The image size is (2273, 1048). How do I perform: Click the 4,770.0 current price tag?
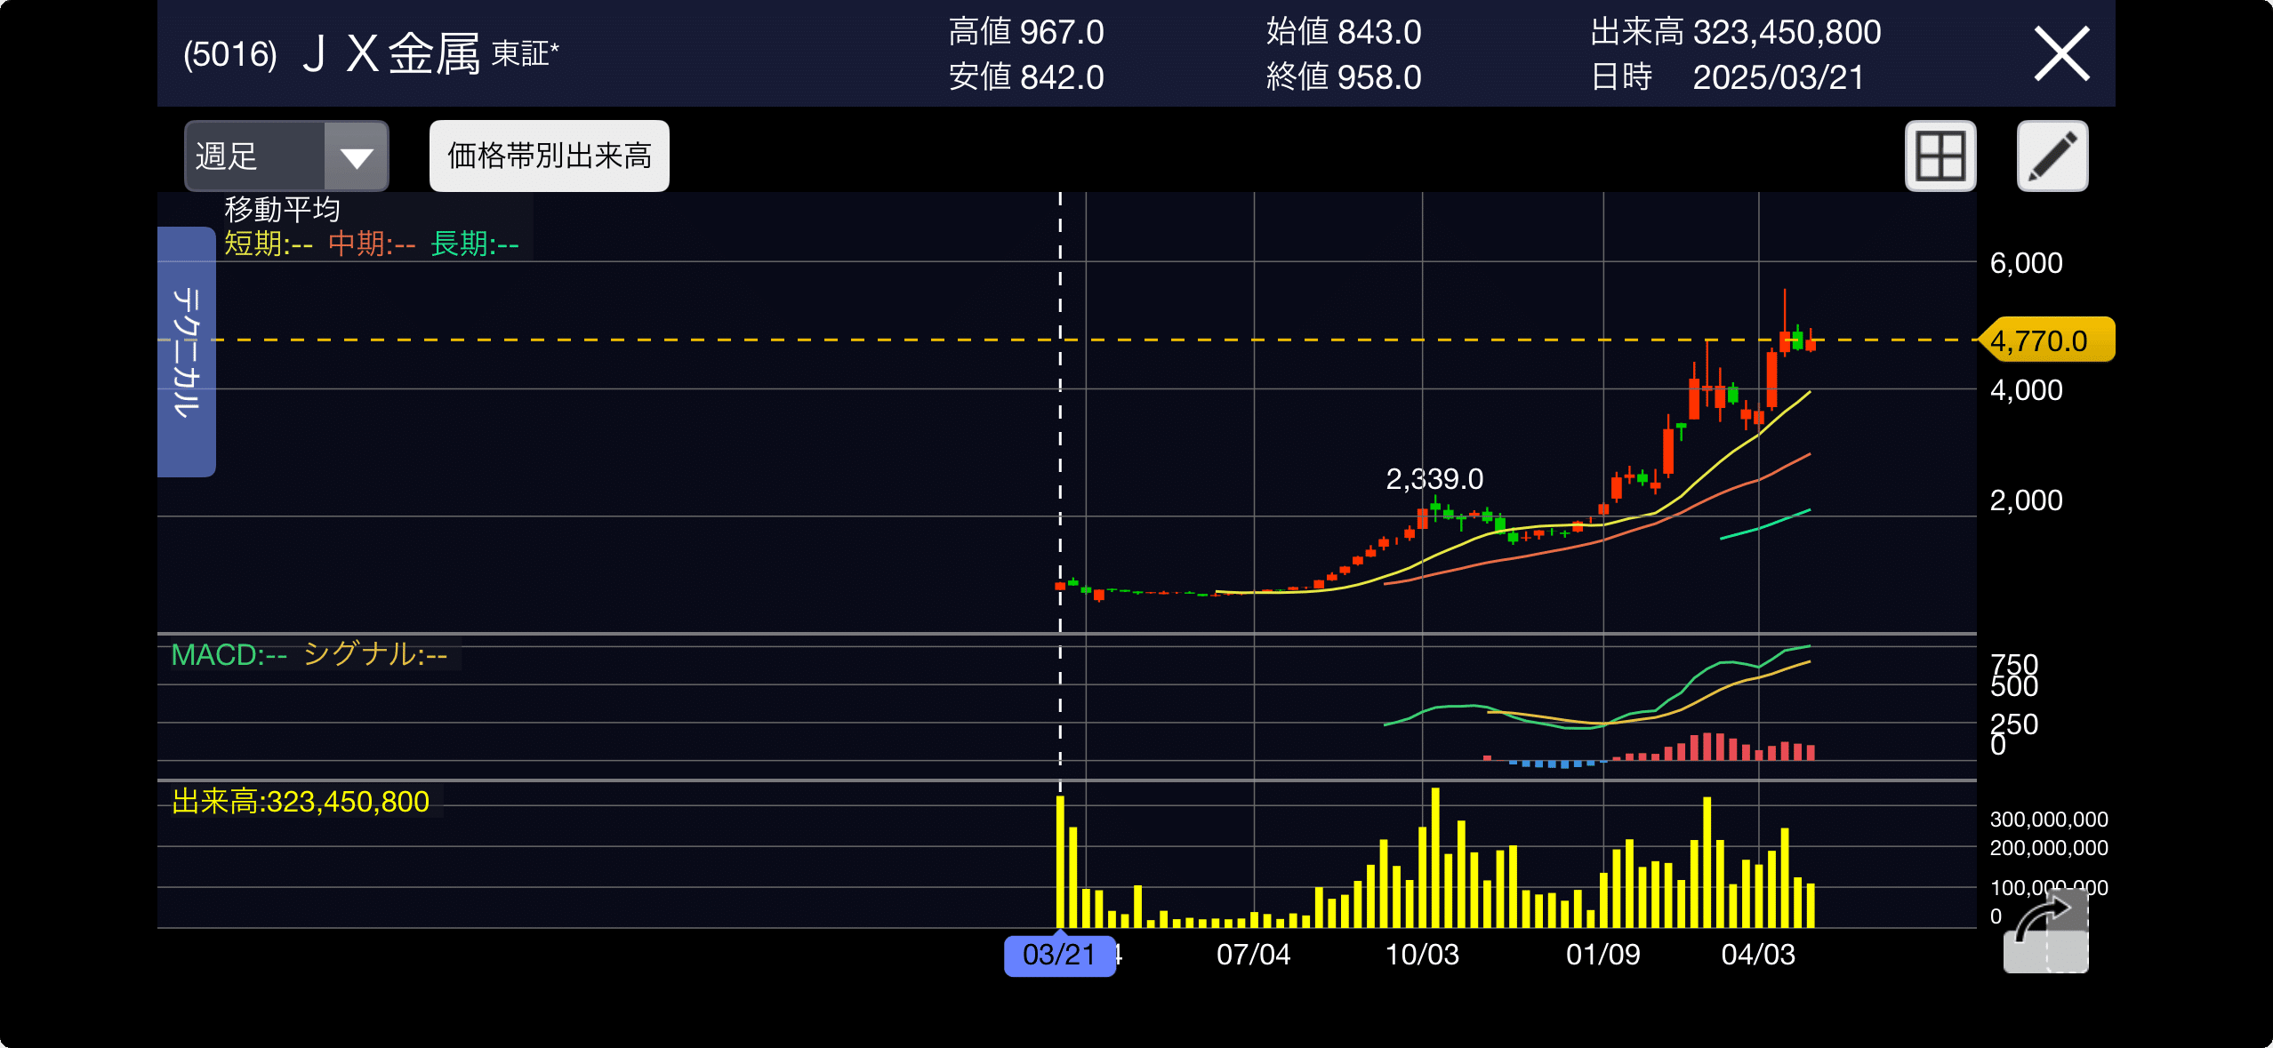pos(2045,340)
